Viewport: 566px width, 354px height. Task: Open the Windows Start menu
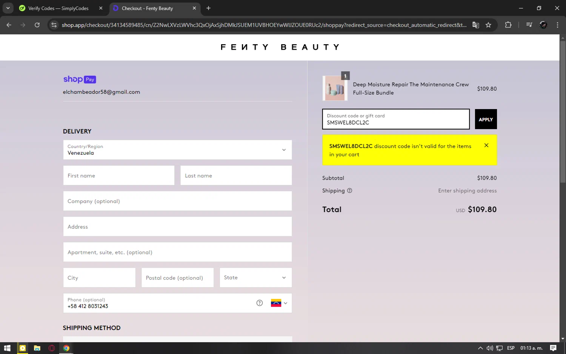(x=7, y=348)
